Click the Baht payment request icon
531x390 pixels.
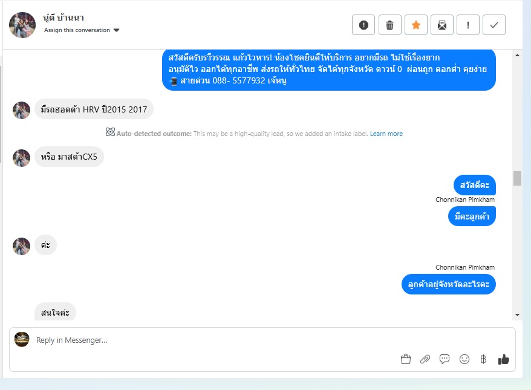pyautogui.click(x=483, y=359)
